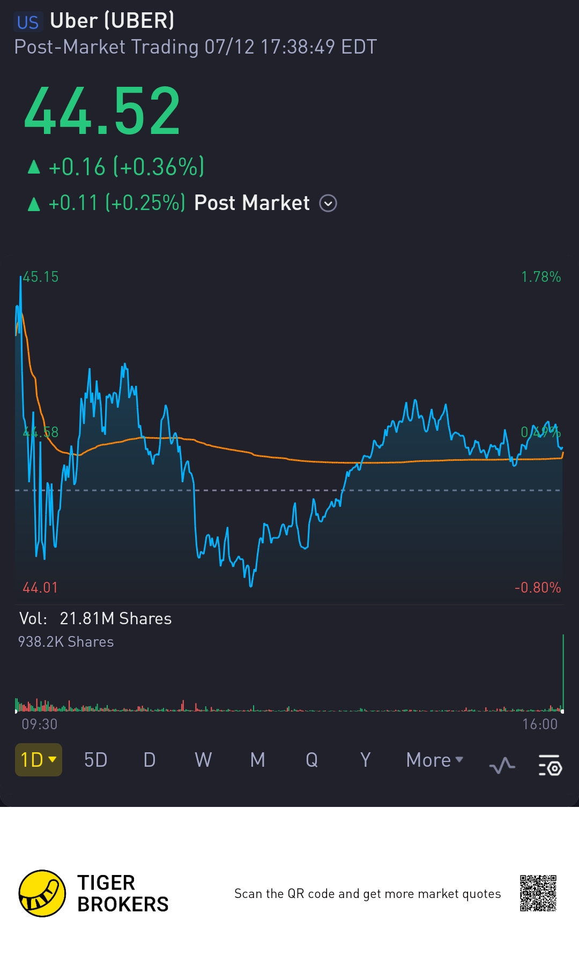Open chart settings list icon
The width and height of the screenshot is (579, 980).
(550, 765)
